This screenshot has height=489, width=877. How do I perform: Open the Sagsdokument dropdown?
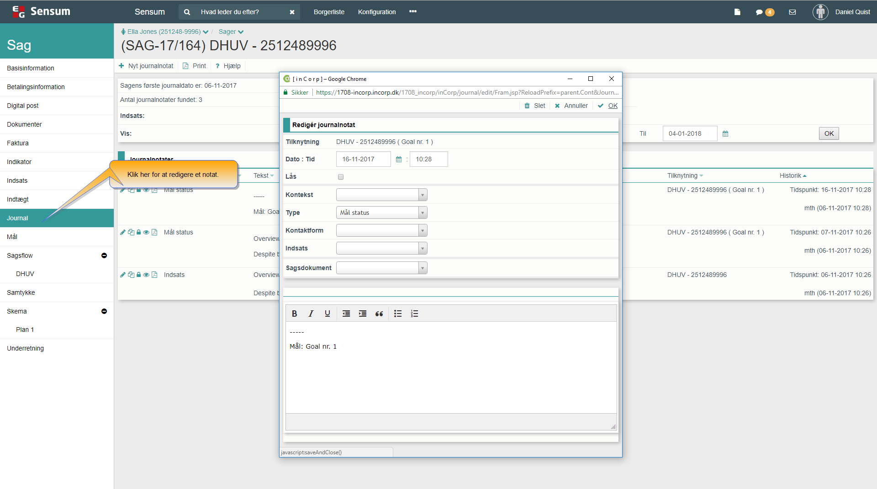click(x=381, y=268)
